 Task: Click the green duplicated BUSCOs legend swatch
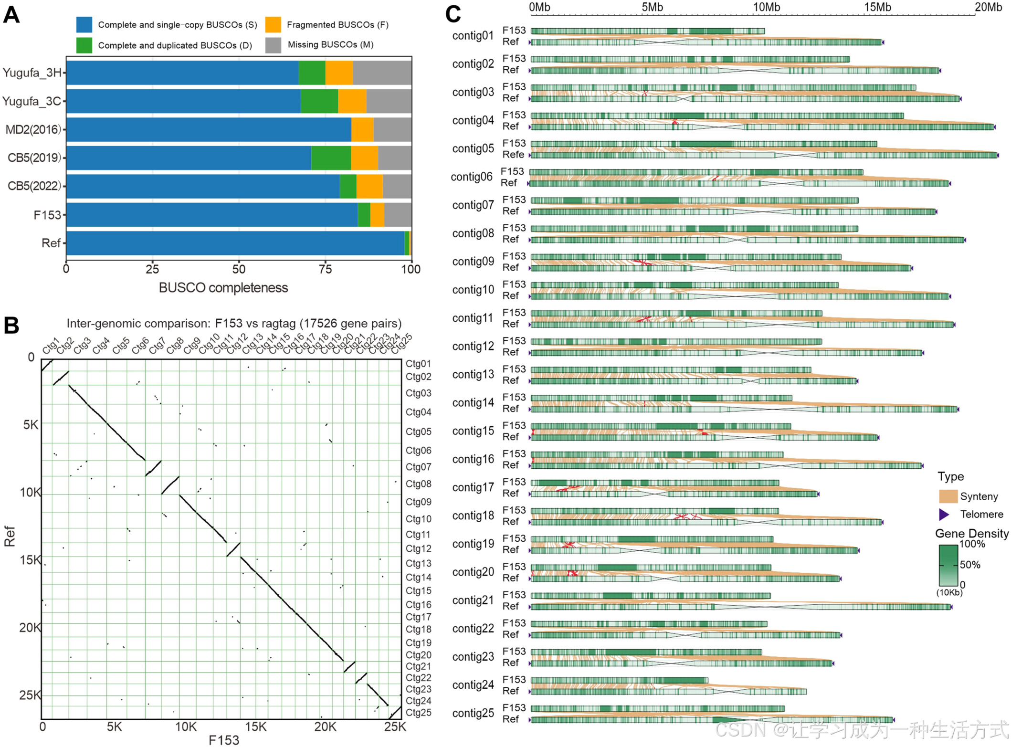(84, 45)
